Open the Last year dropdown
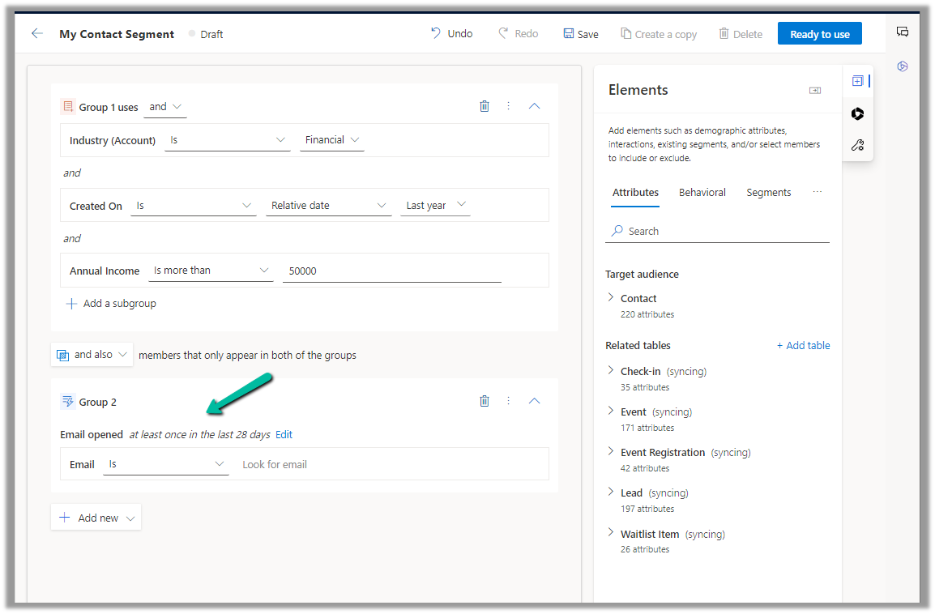 click(x=436, y=206)
